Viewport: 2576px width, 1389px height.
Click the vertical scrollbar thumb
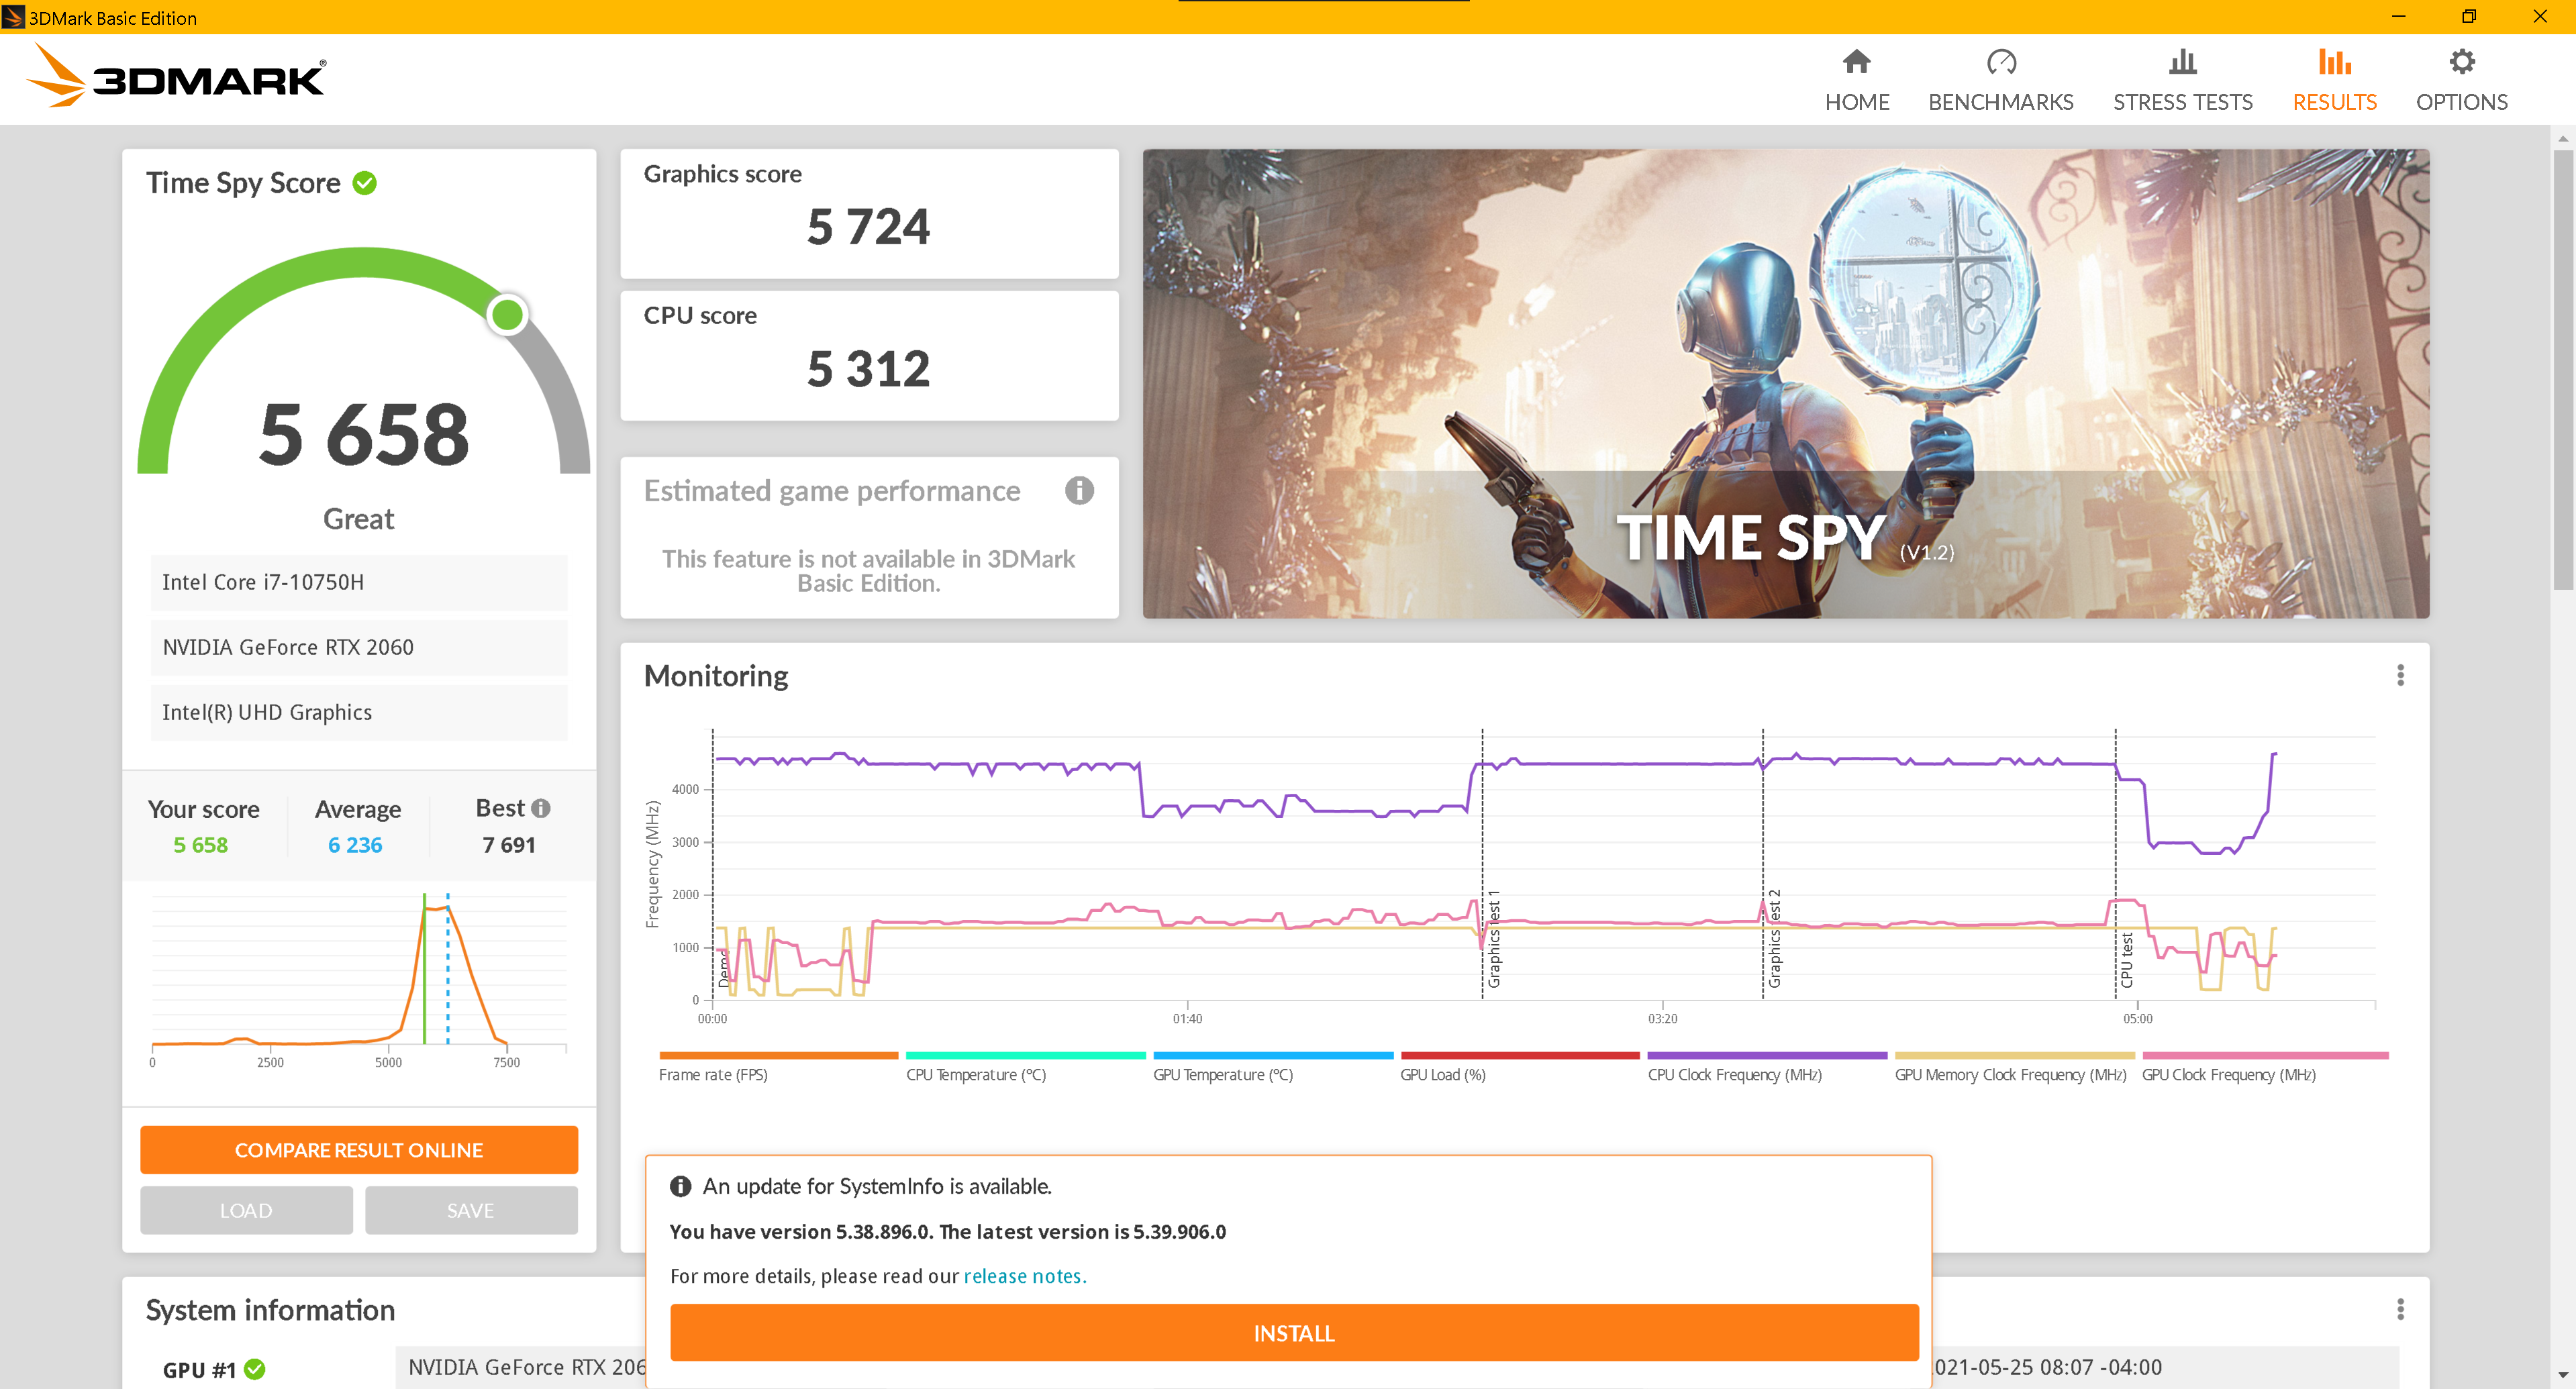click(x=2563, y=370)
